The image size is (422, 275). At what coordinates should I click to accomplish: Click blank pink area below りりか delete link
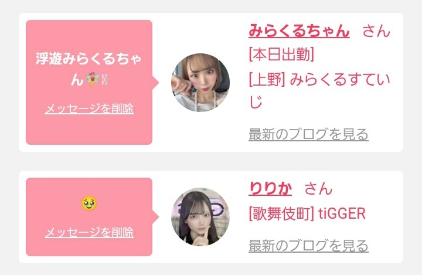(89, 248)
